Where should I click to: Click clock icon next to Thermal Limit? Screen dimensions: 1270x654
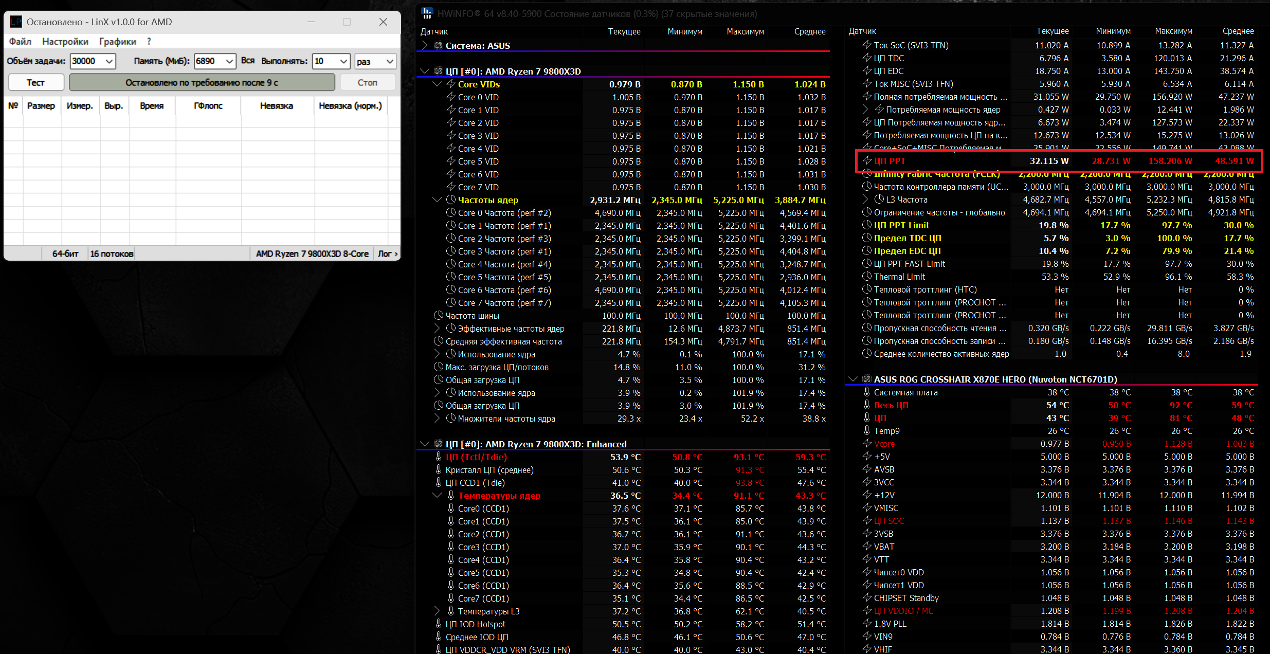pyautogui.click(x=867, y=276)
